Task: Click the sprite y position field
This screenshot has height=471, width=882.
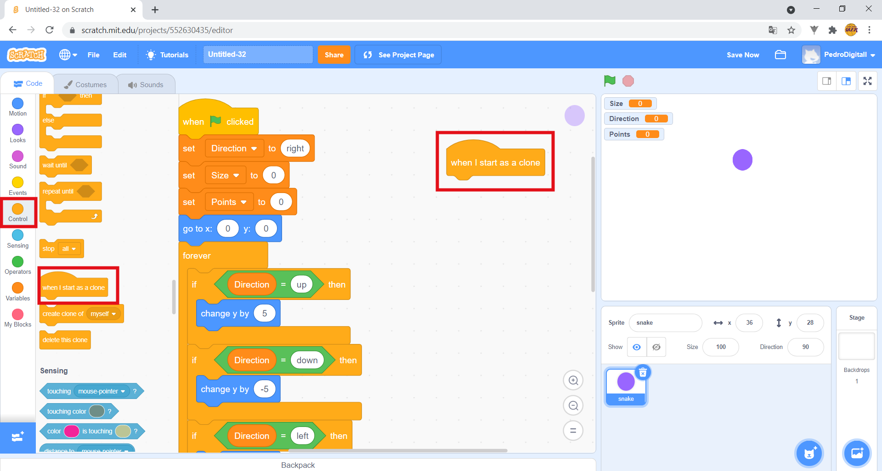Action: (810, 323)
